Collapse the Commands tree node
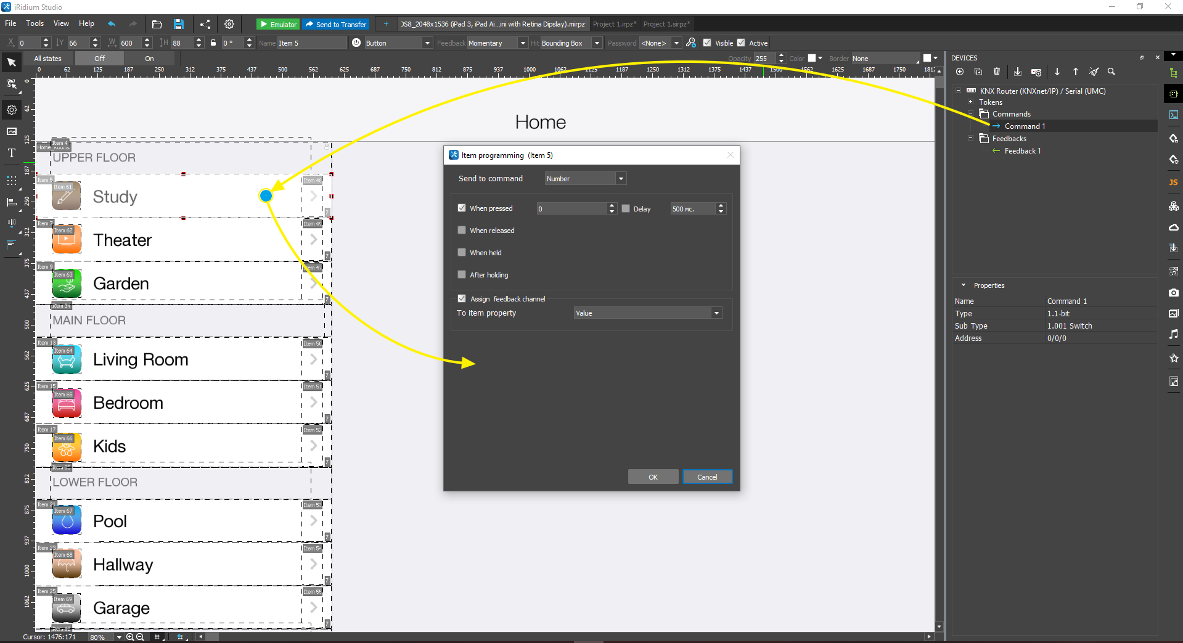 click(x=970, y=113)
